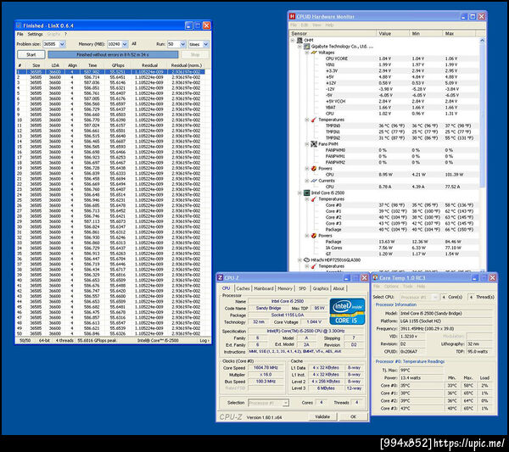
Task: Collapse the Fans PWM node
Action: pyautogui.click(x=307, y=144)
